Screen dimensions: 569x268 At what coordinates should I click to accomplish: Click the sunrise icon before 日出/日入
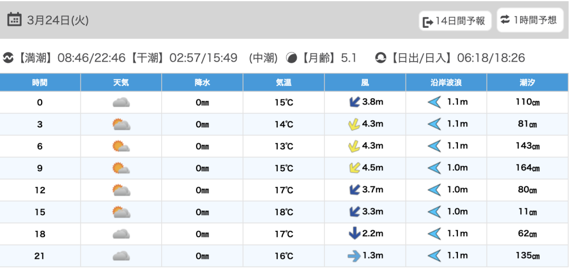(381, 58)
